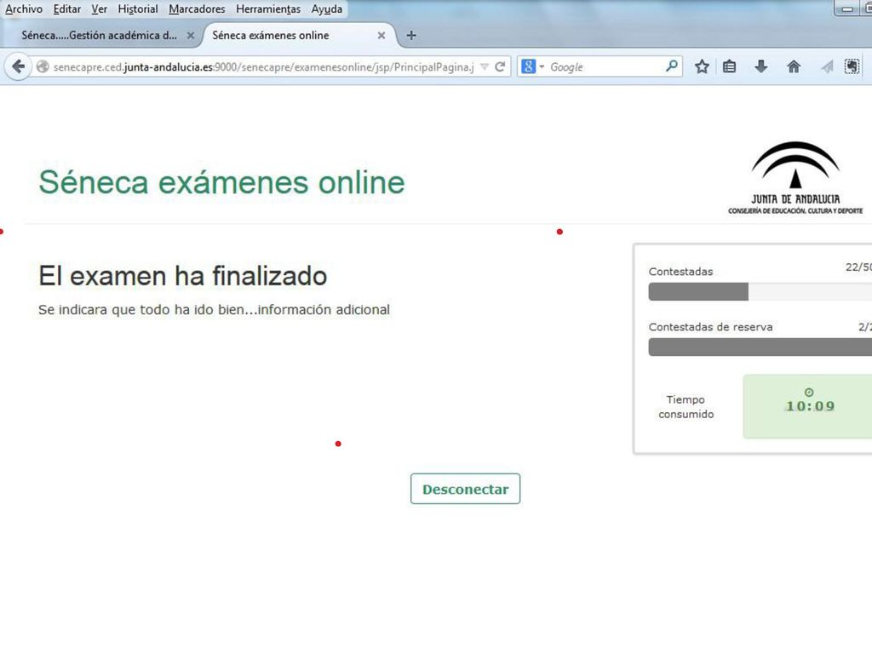Open the Editar menu
Image resolution: width=872 pixels, height=654 pixels.
67,9
